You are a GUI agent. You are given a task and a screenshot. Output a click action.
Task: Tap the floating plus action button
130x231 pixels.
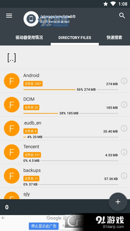click(x=118, y=202)
